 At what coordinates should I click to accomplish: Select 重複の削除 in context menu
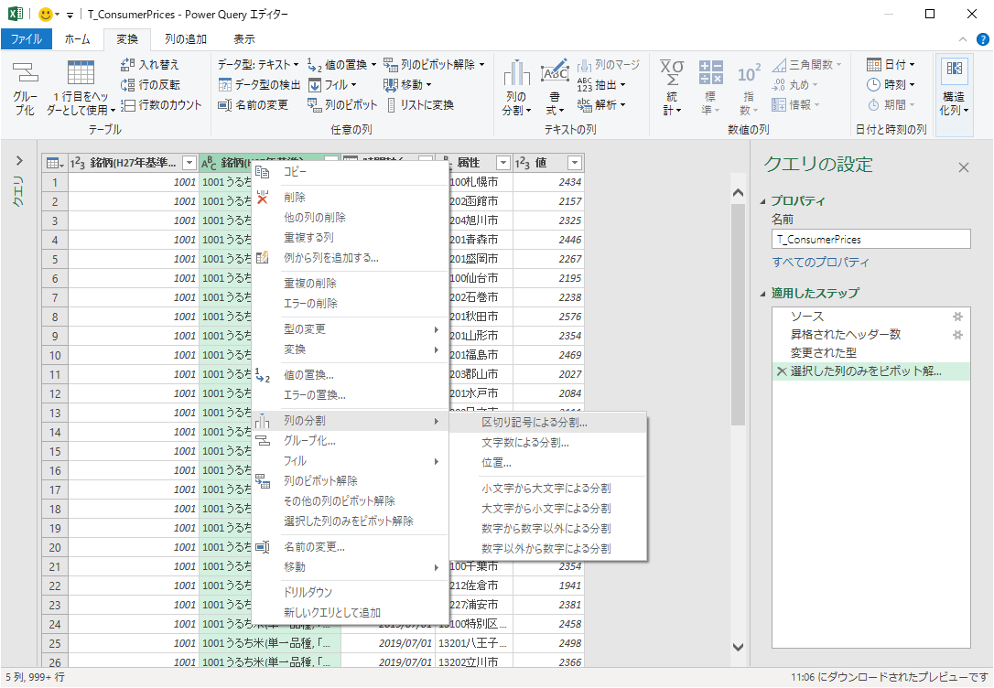[x=309, y=284]
